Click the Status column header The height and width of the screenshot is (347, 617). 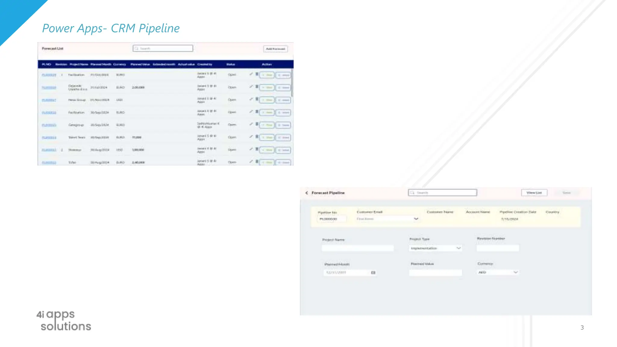click(x=231, y=64)
